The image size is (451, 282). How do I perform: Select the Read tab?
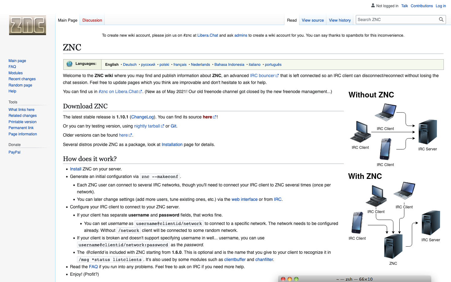point(292,20)
